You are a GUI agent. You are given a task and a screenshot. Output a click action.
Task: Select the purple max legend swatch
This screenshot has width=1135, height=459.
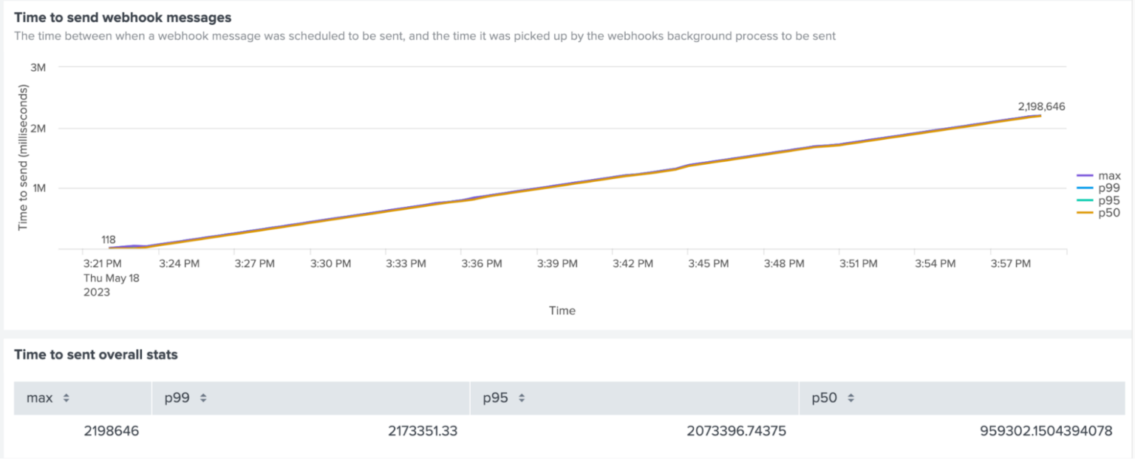1085,176
